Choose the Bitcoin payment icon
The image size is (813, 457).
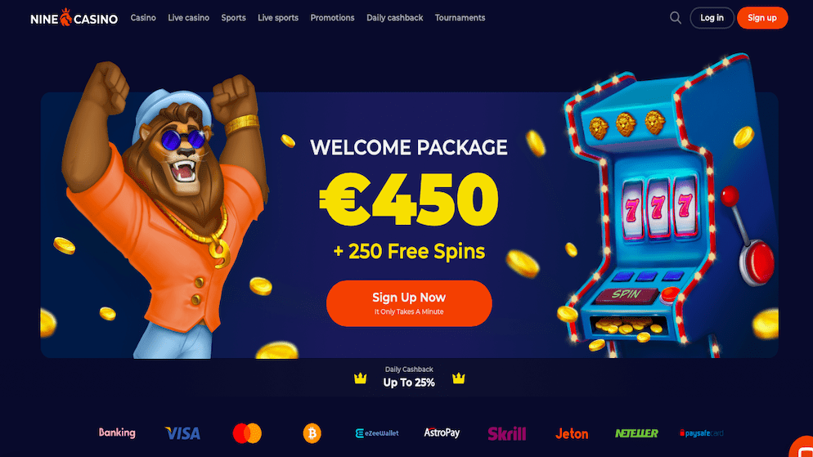click(312, 433)
